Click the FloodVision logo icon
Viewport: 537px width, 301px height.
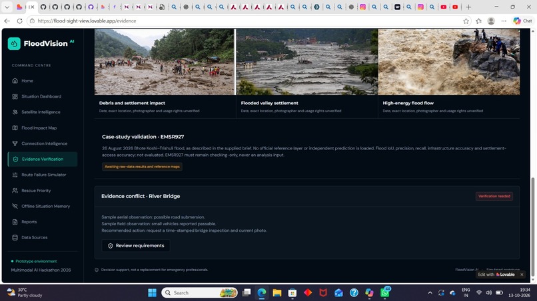point(14,44)
